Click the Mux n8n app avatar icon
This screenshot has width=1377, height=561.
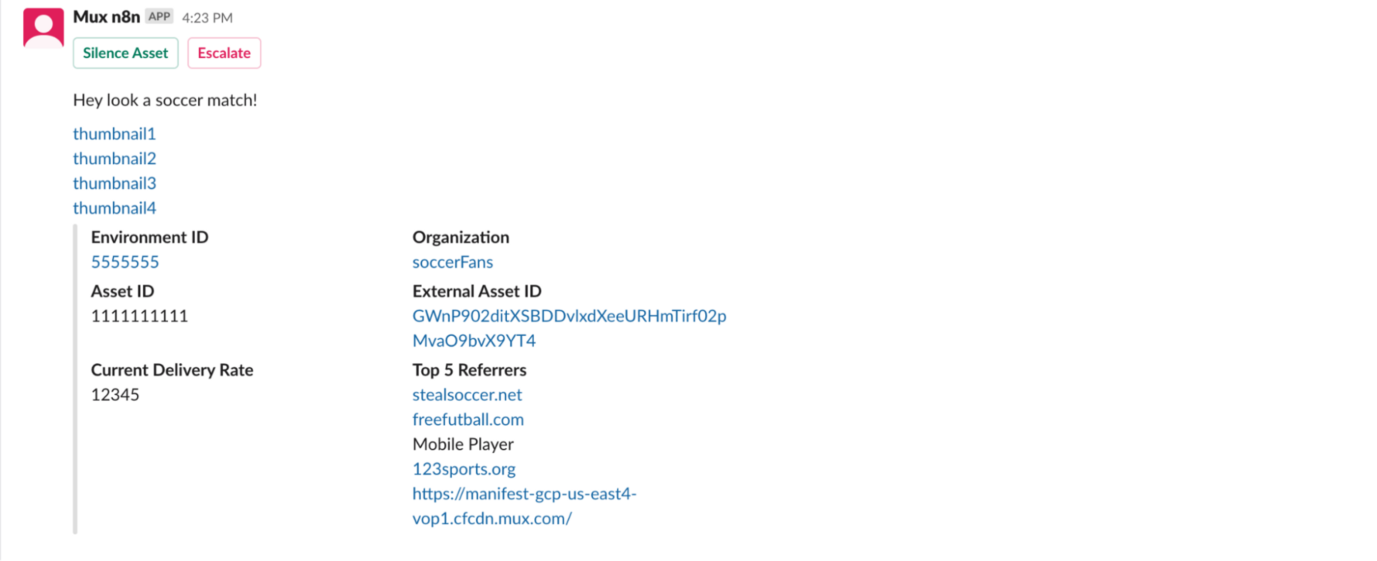[x=43, y=28]
